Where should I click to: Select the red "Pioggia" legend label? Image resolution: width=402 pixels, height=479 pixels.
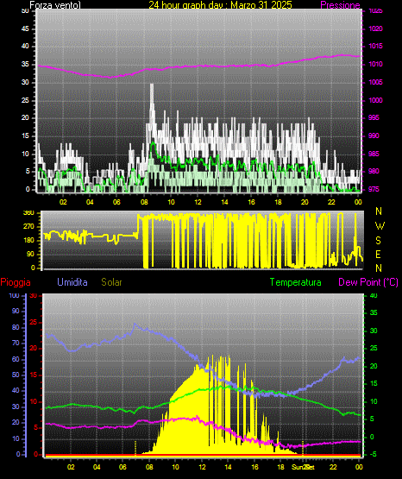(x=16, y=282)
